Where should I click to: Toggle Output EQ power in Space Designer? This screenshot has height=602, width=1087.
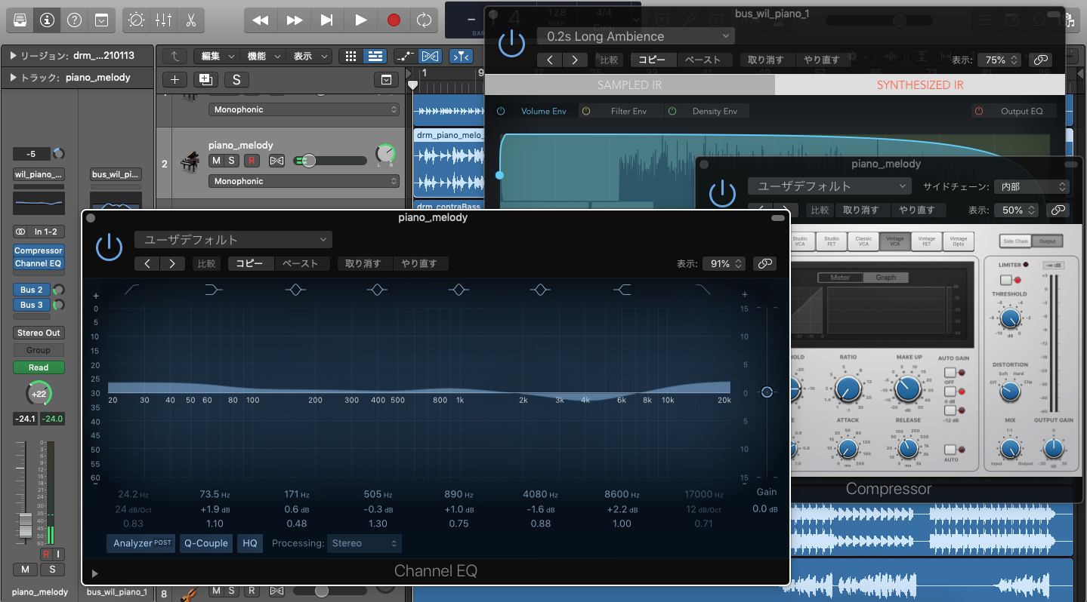[x=979, y=111]
